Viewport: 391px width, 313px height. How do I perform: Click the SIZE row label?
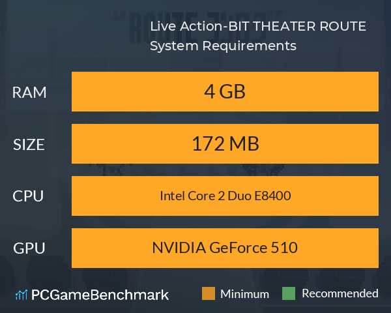(x=29, y=145)
